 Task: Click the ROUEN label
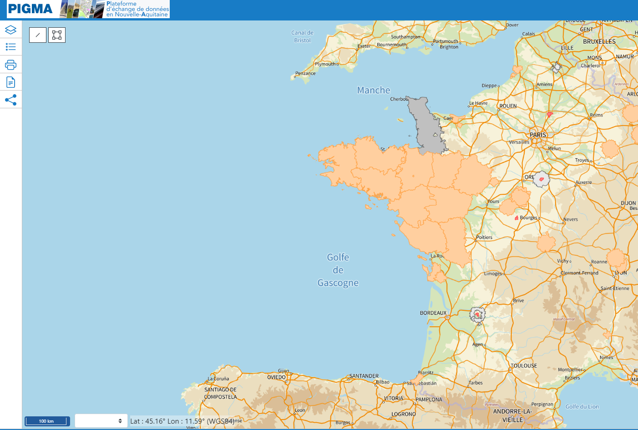pos(508,106)
